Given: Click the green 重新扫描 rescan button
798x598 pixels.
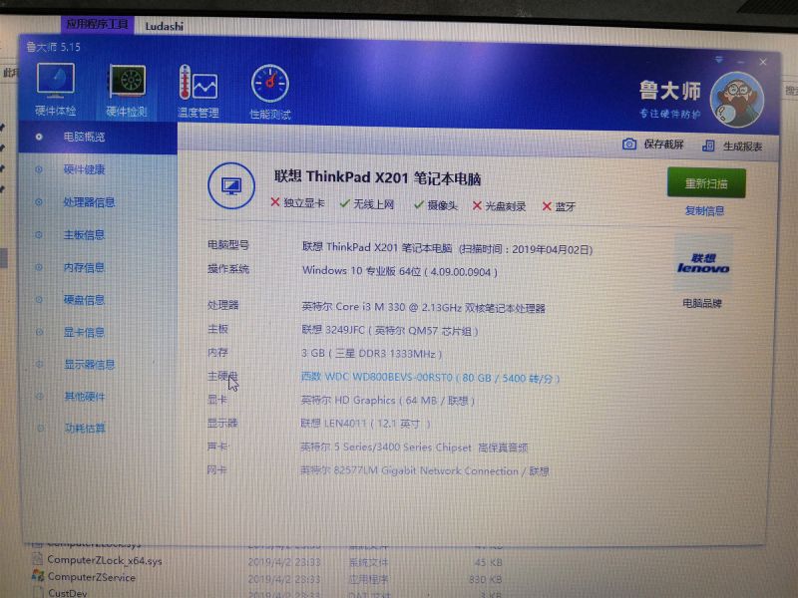Looking at the screenshot, I should pos(706,183).
